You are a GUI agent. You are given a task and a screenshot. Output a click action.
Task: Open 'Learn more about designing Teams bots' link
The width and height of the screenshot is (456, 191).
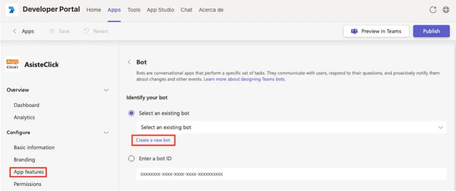point(244,79)
